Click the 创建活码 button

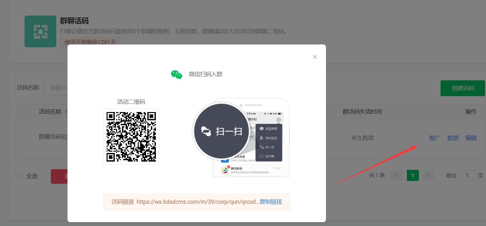pyautogui.click(x=463, y=88)
